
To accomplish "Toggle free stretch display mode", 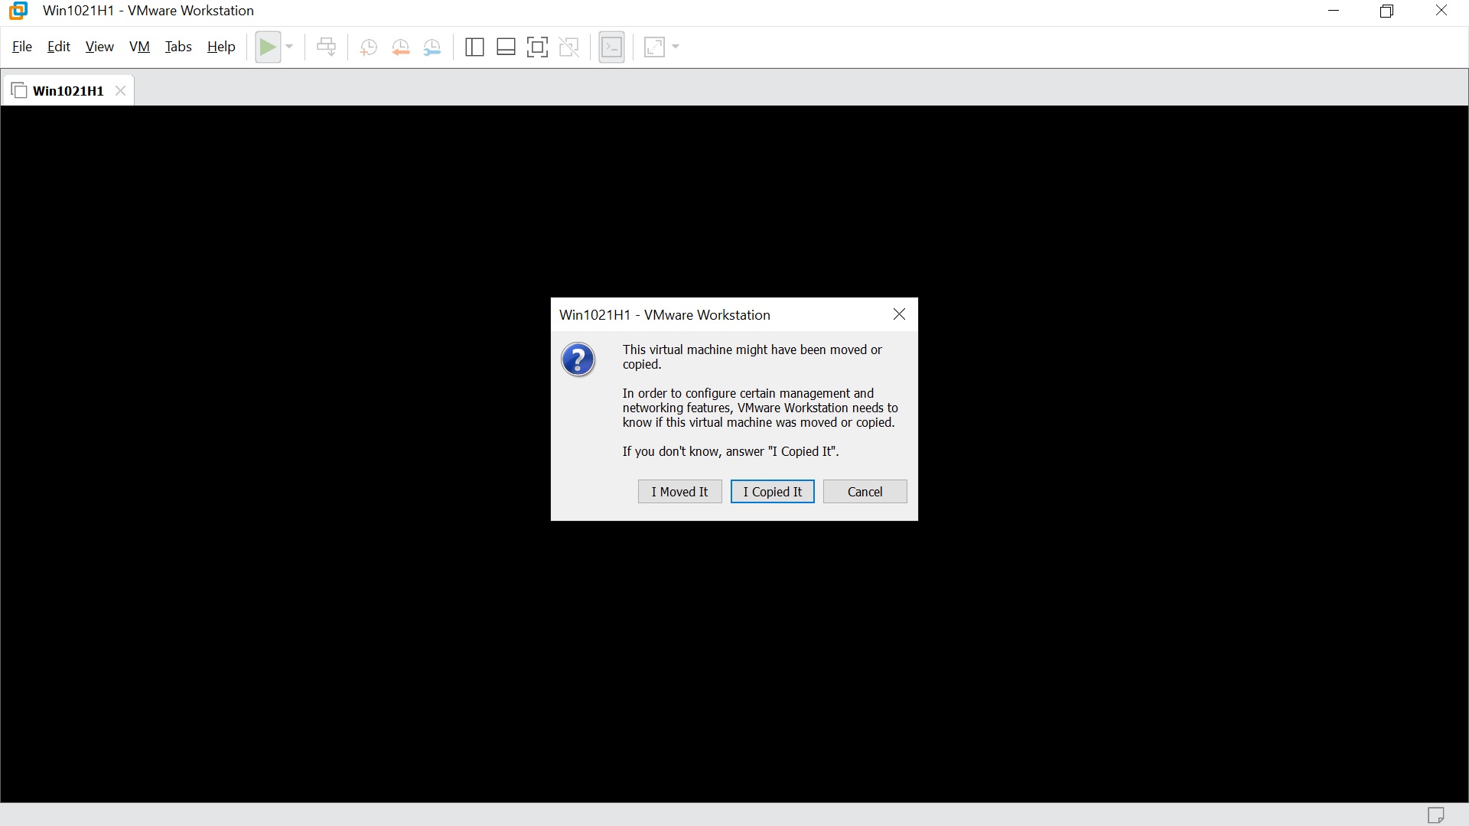I will [654, 47].
